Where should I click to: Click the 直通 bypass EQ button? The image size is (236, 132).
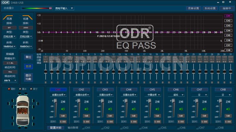(28, 66)
